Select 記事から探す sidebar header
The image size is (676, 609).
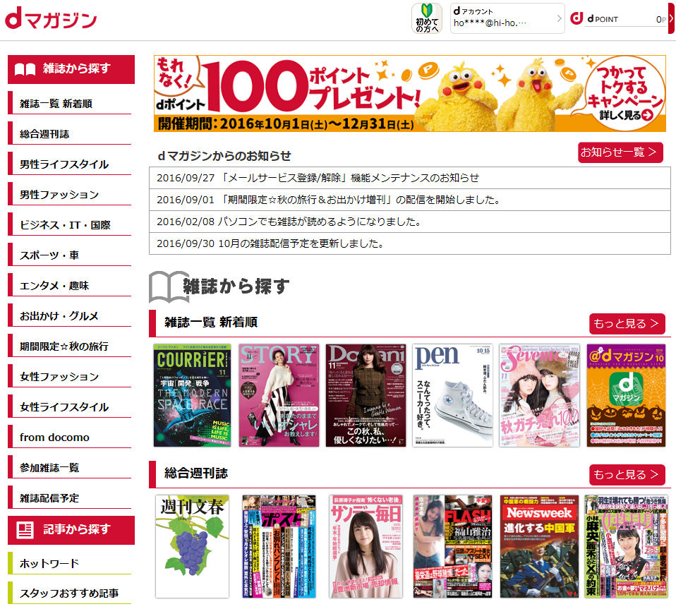[71, 530]
